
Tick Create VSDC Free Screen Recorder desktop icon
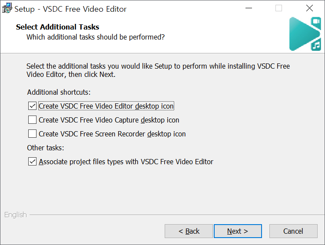coord(33,134)
